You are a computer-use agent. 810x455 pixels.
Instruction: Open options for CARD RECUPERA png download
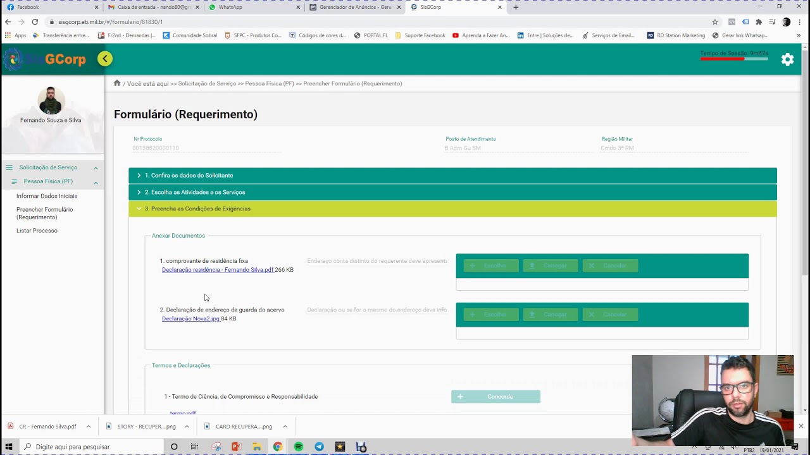pos(285,427)
